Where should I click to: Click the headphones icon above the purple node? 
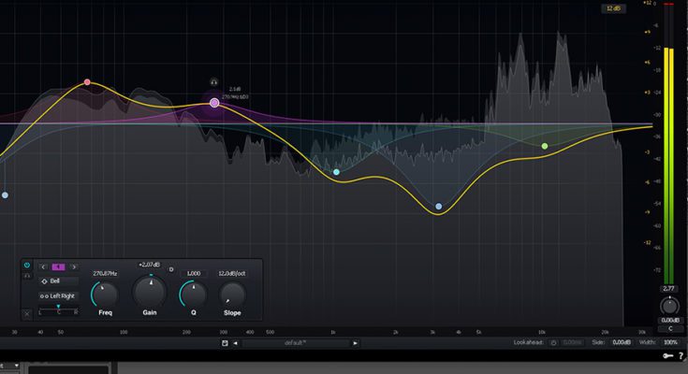point(213,82)
